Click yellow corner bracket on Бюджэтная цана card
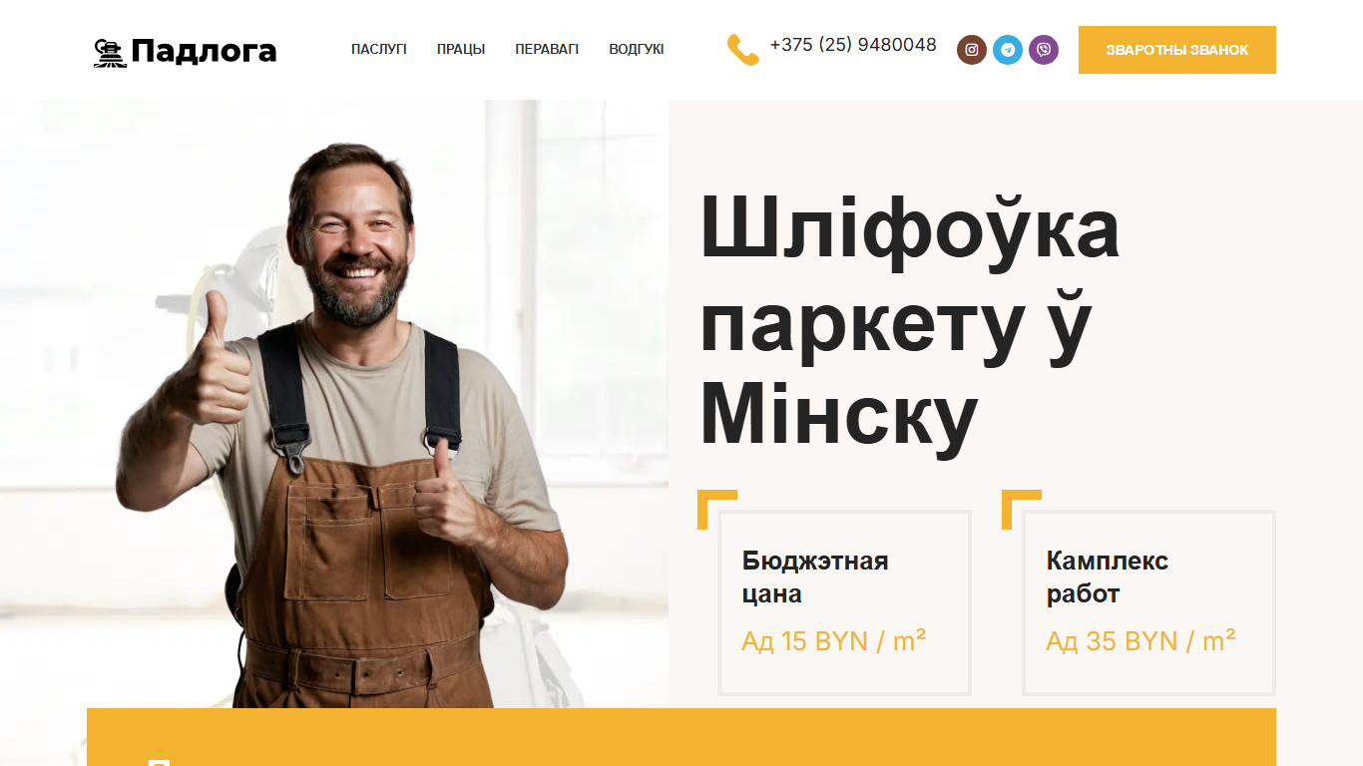 click(716, 509)
